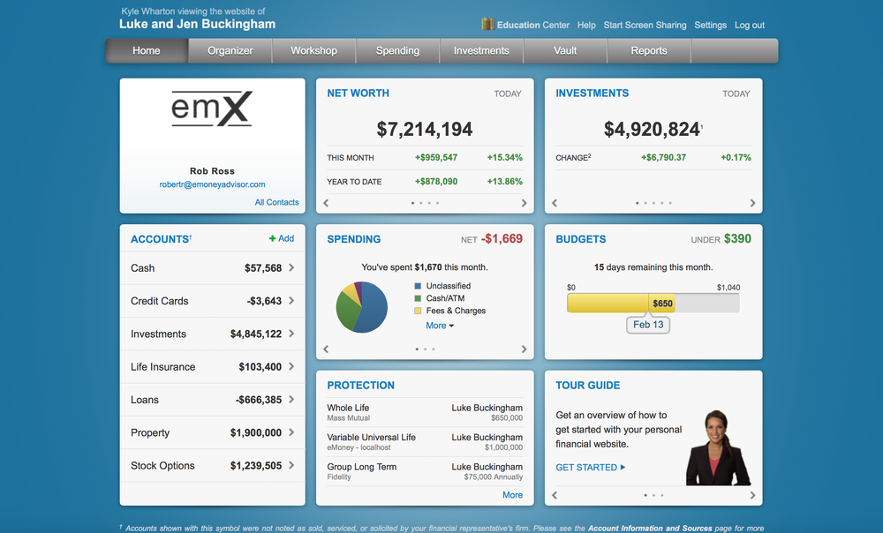Image resolution: width=883 pixels, height=533 pixels.
Task: Open the Vault tab
Action: pyautogui.click(x=565, y=51)
